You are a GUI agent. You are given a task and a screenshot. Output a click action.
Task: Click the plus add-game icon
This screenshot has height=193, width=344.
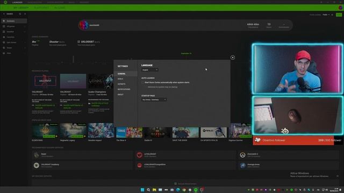[25, 14]
